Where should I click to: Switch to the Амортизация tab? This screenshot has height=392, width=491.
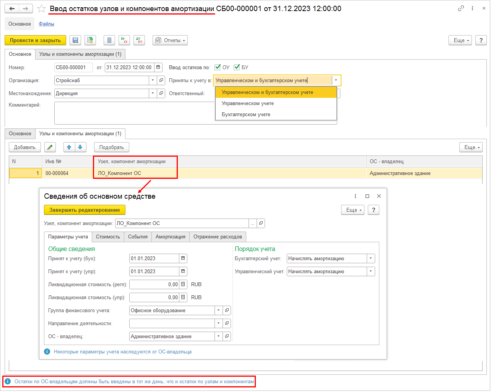pyautogui.click(x=170, y=237)
